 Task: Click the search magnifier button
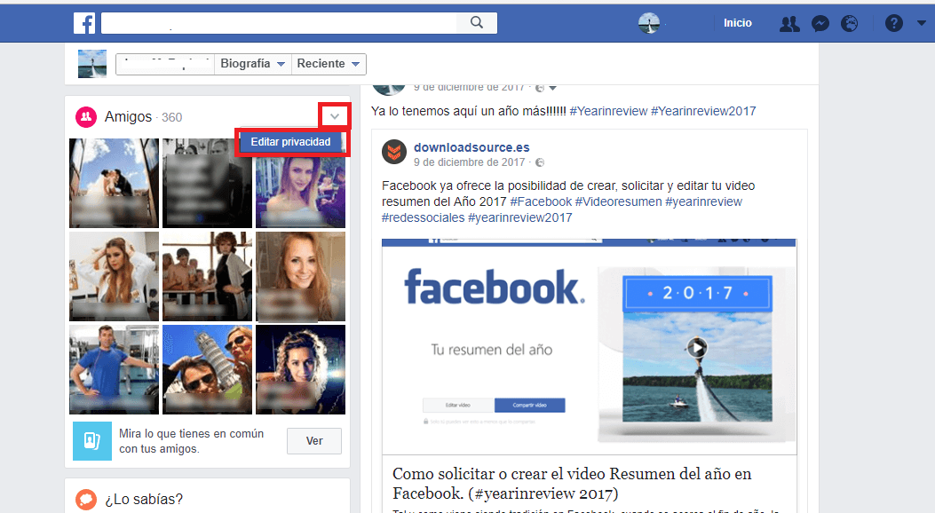477,23
